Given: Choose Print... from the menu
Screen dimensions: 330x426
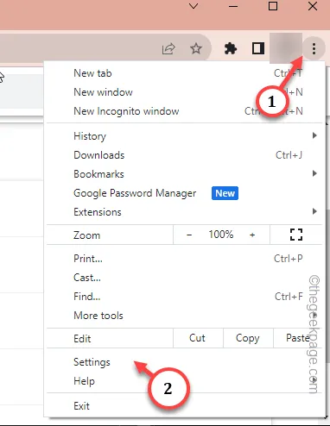Looking at the screenshot, I should click(184, 259).
